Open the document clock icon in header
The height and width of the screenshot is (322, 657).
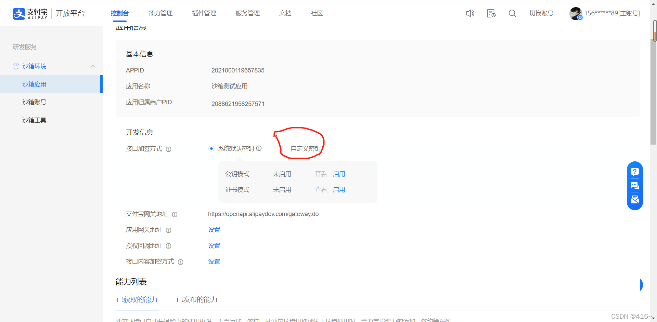[491, 13]
